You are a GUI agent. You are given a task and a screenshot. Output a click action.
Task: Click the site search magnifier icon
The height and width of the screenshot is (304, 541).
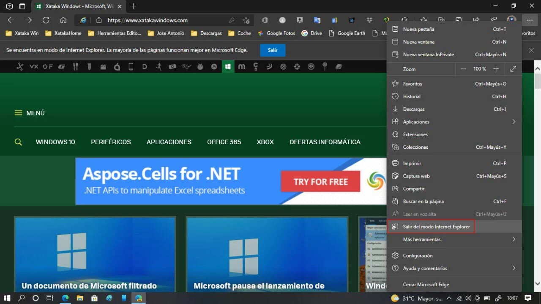coord(18,142)
